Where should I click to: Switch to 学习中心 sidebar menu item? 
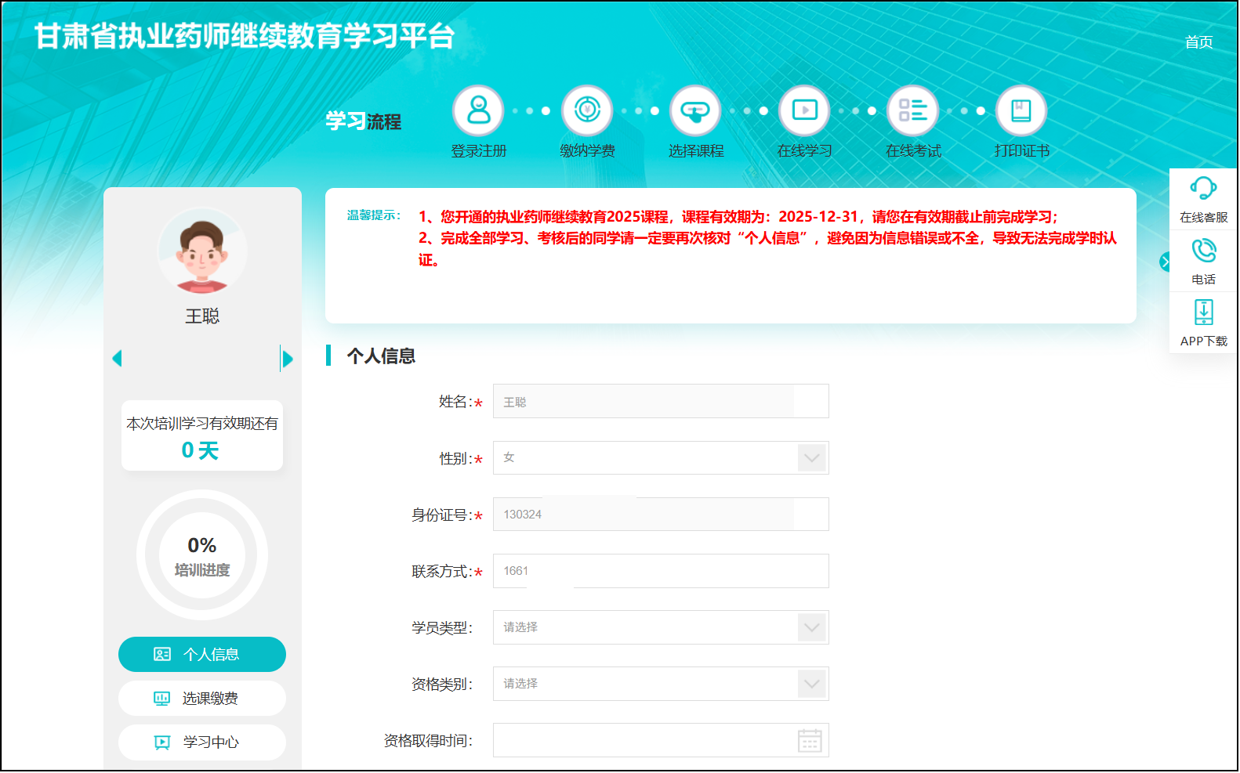pos(202,742)
